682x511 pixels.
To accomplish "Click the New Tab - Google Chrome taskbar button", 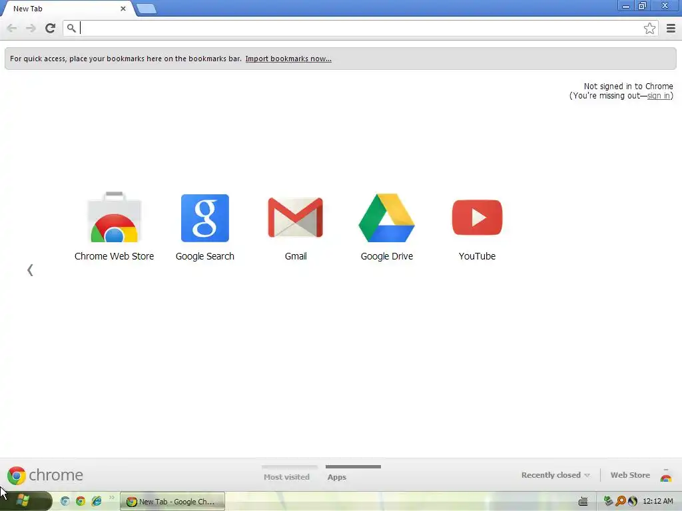I will (x=172, y=502).
